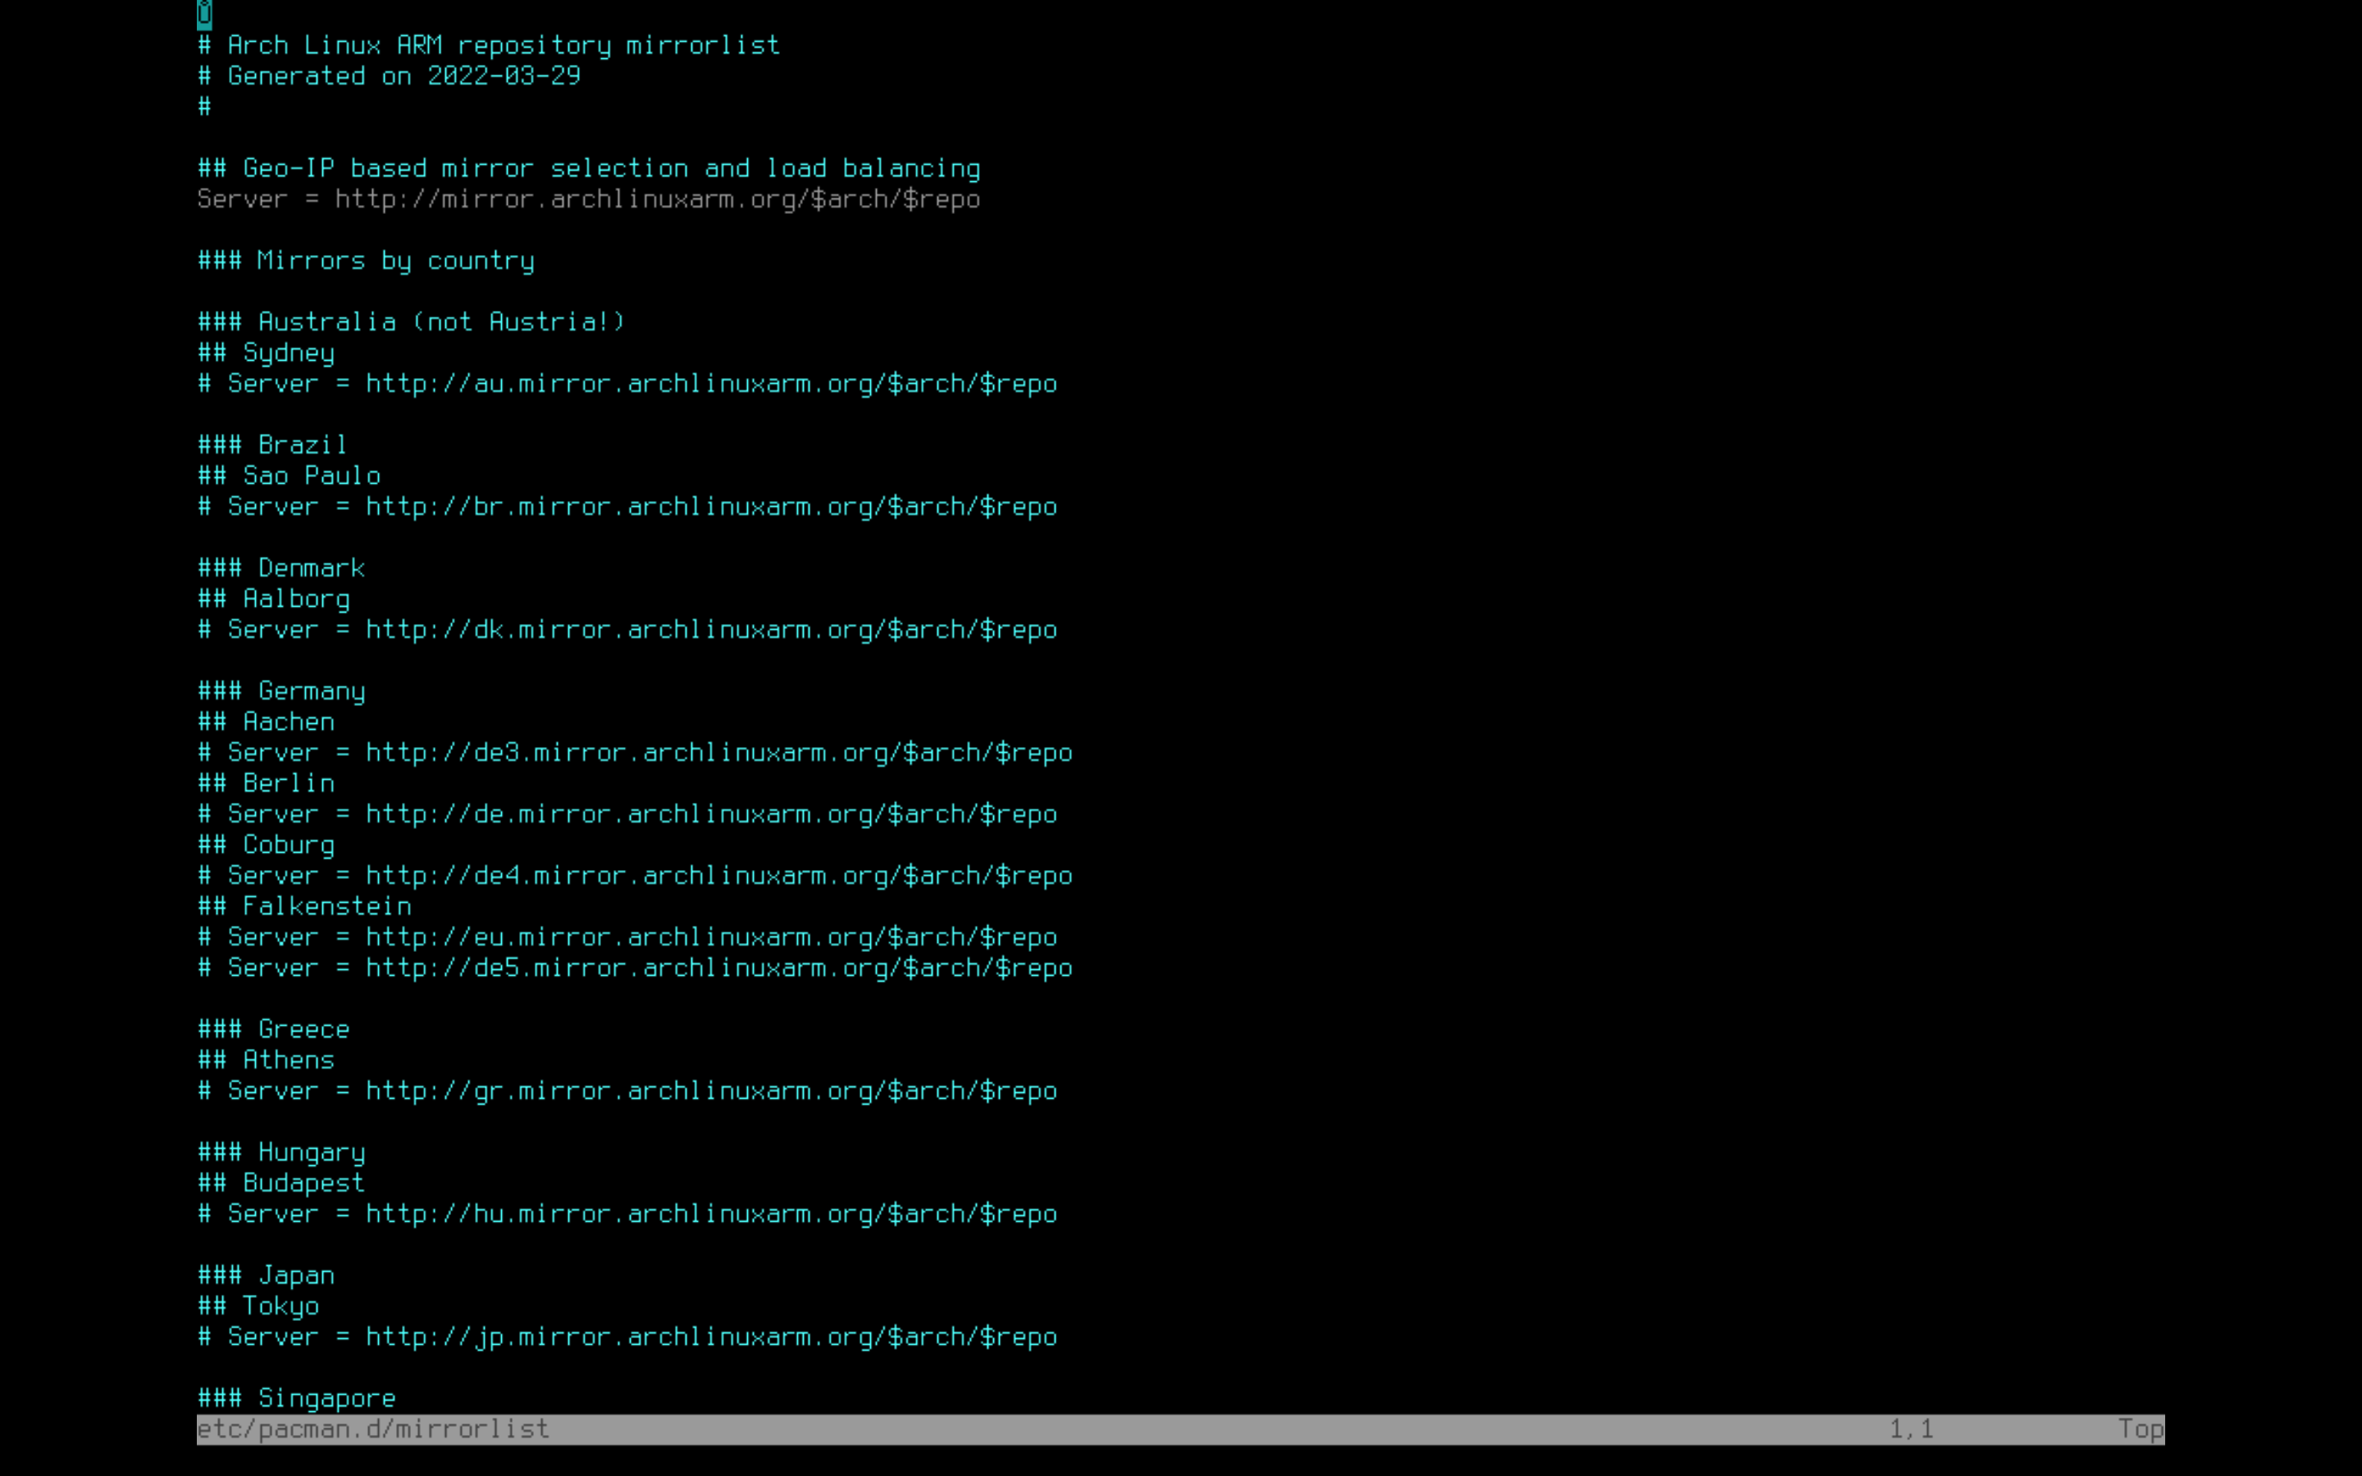Click the Geo-IP mirror server URL
This screenshot has width=2362, height=1476.
pyautogui.click(x=657, y=199)
